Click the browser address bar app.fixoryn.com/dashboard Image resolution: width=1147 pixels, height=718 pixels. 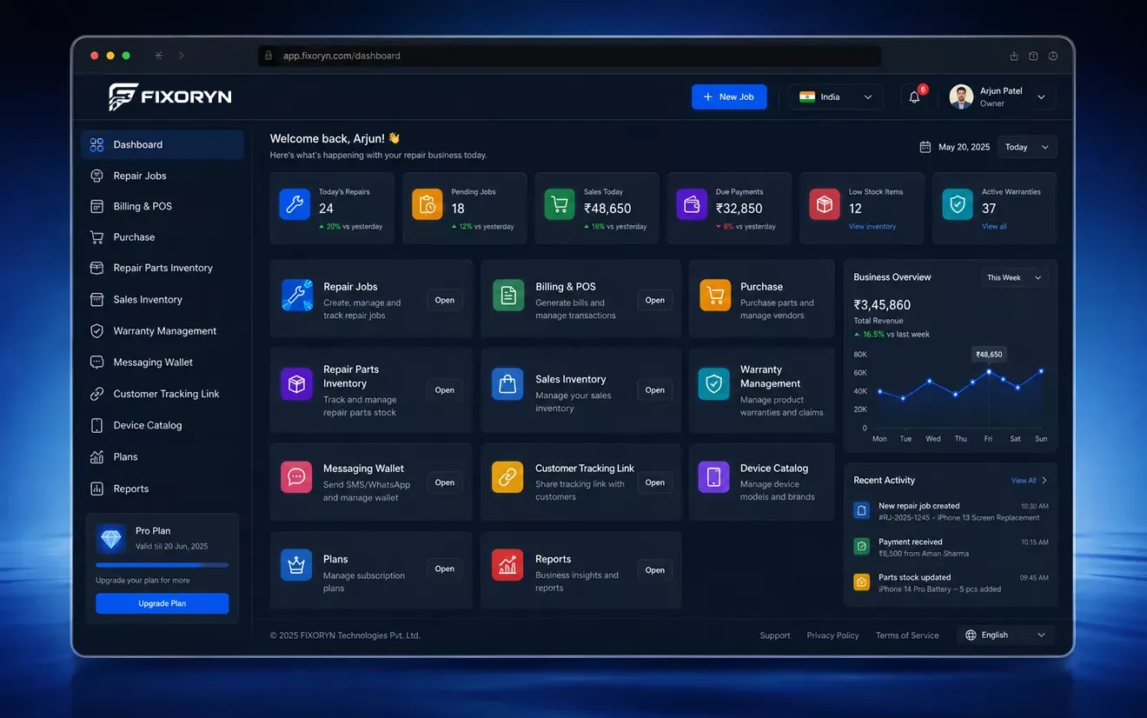coord(570,56)
